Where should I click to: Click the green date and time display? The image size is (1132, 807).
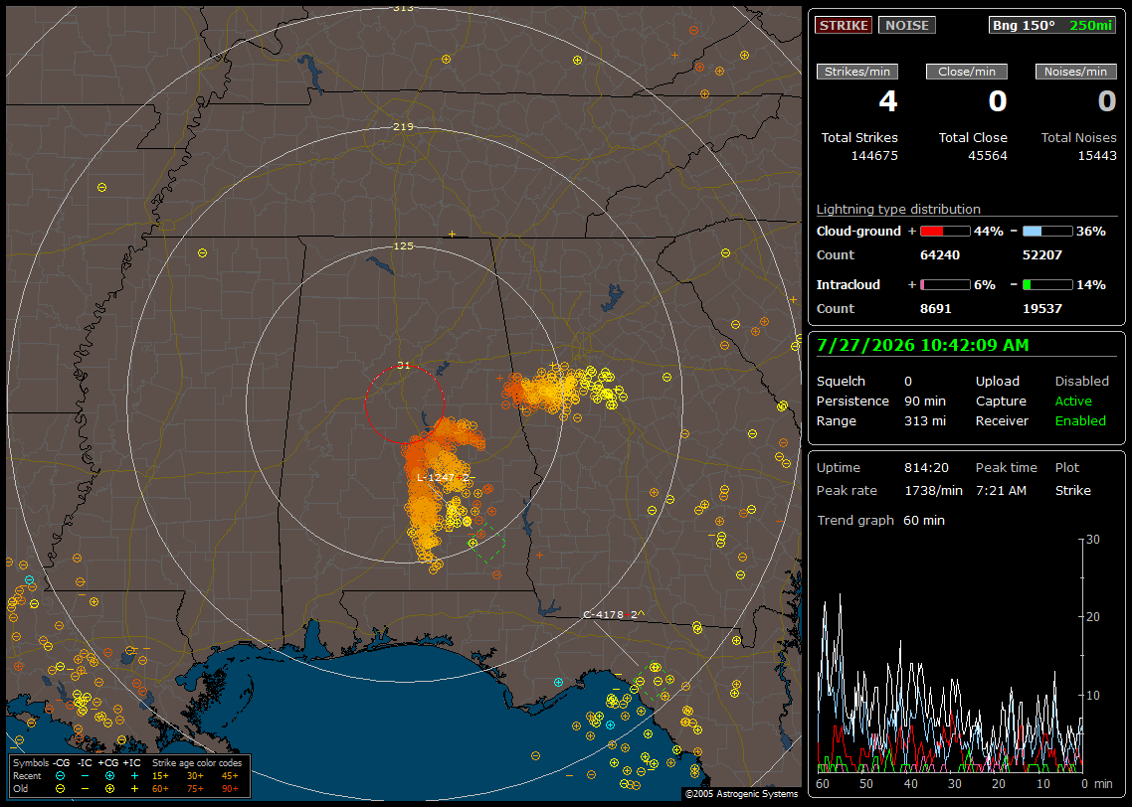click(923, 346)
